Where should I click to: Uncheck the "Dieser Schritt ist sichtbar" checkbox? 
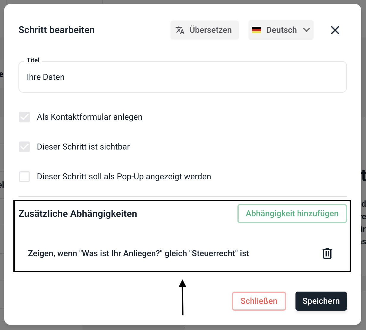24,147
